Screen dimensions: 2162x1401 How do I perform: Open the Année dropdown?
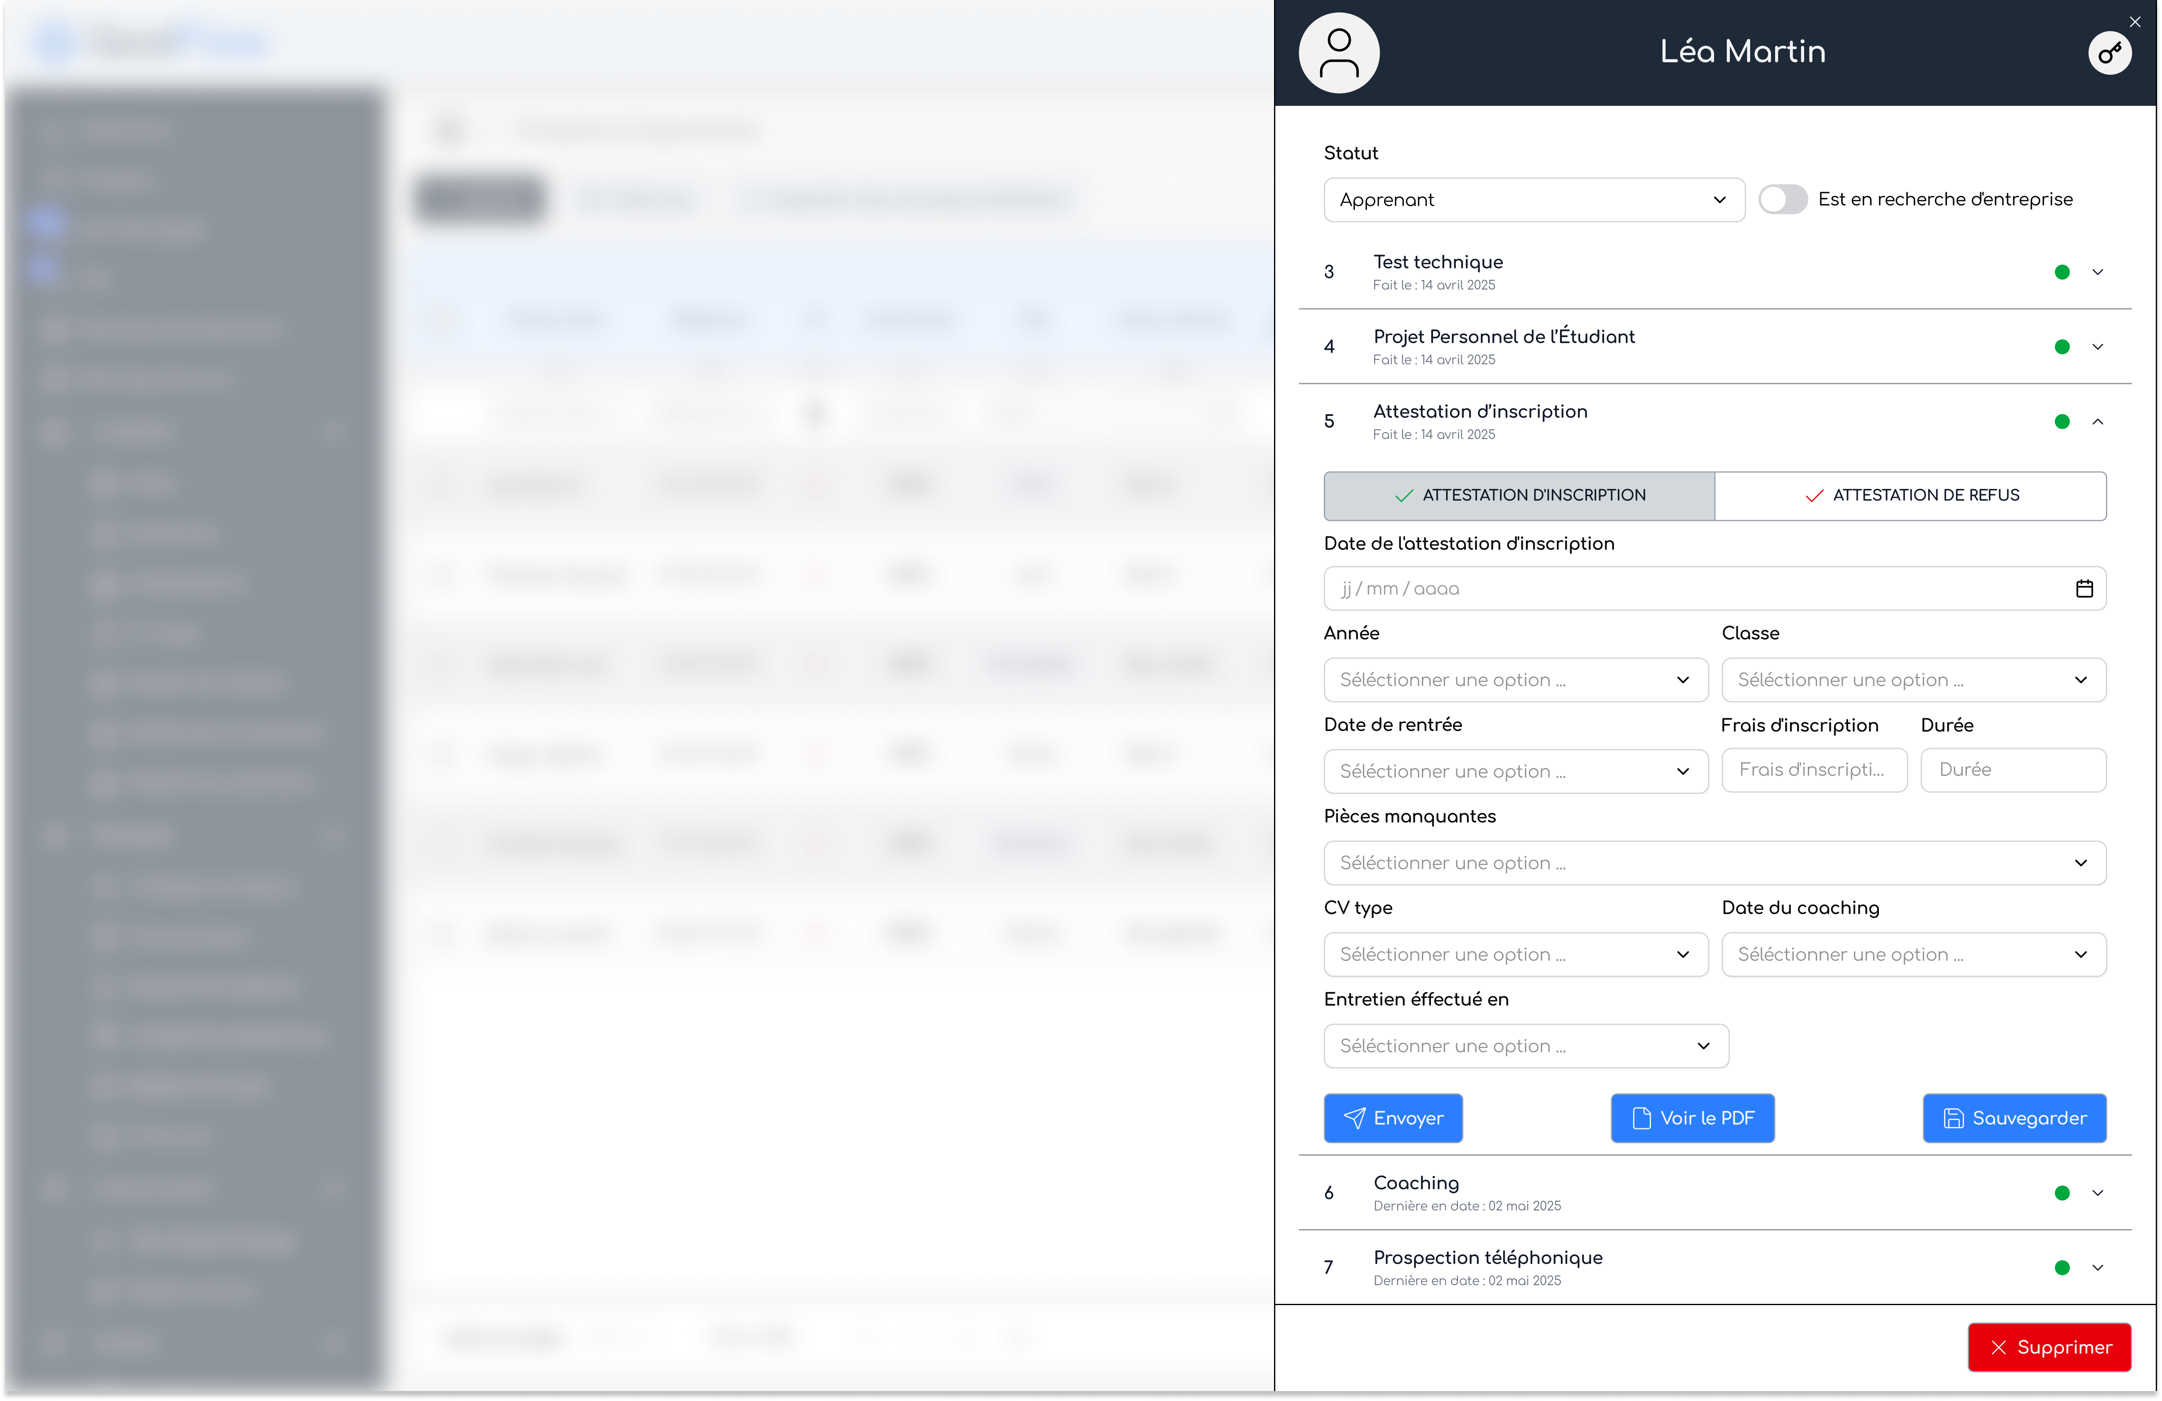click(x=1515, y=680)
